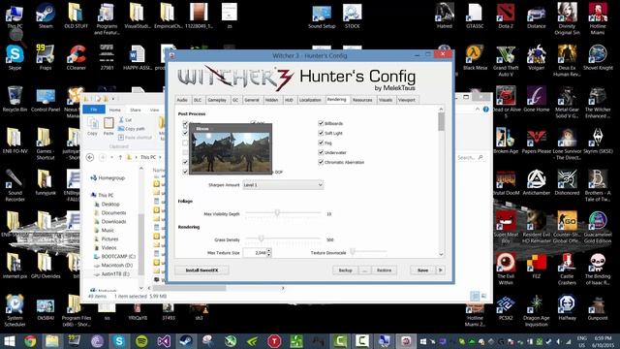Switch to the Visuals tab
The height and width of the screenshot is (349, 620).
pyautogui.click(x=386, y=100)
